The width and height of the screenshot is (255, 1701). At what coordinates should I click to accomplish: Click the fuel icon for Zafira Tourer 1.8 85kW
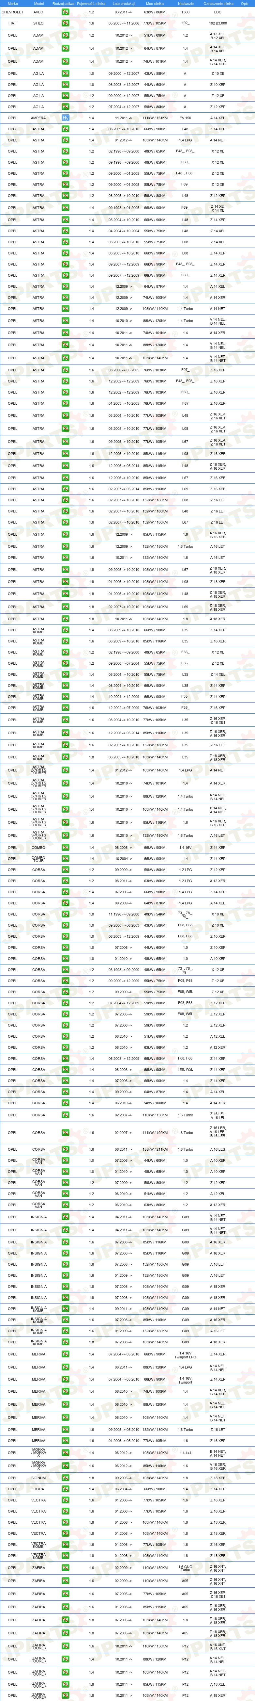point(65,1684)
